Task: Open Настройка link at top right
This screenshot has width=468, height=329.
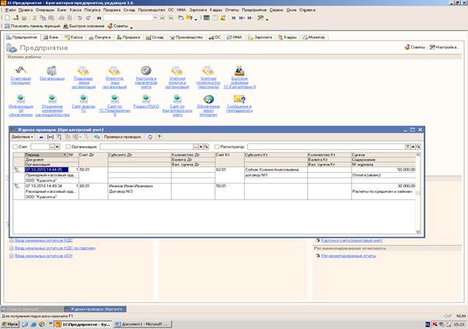Action: pyautogui.click(x=444, y=47)
